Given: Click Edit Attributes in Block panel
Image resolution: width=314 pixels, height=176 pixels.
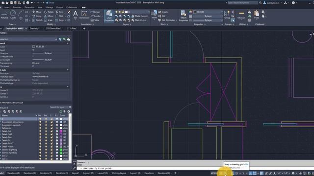Looking at the screenshot, I should coord(166,20).
